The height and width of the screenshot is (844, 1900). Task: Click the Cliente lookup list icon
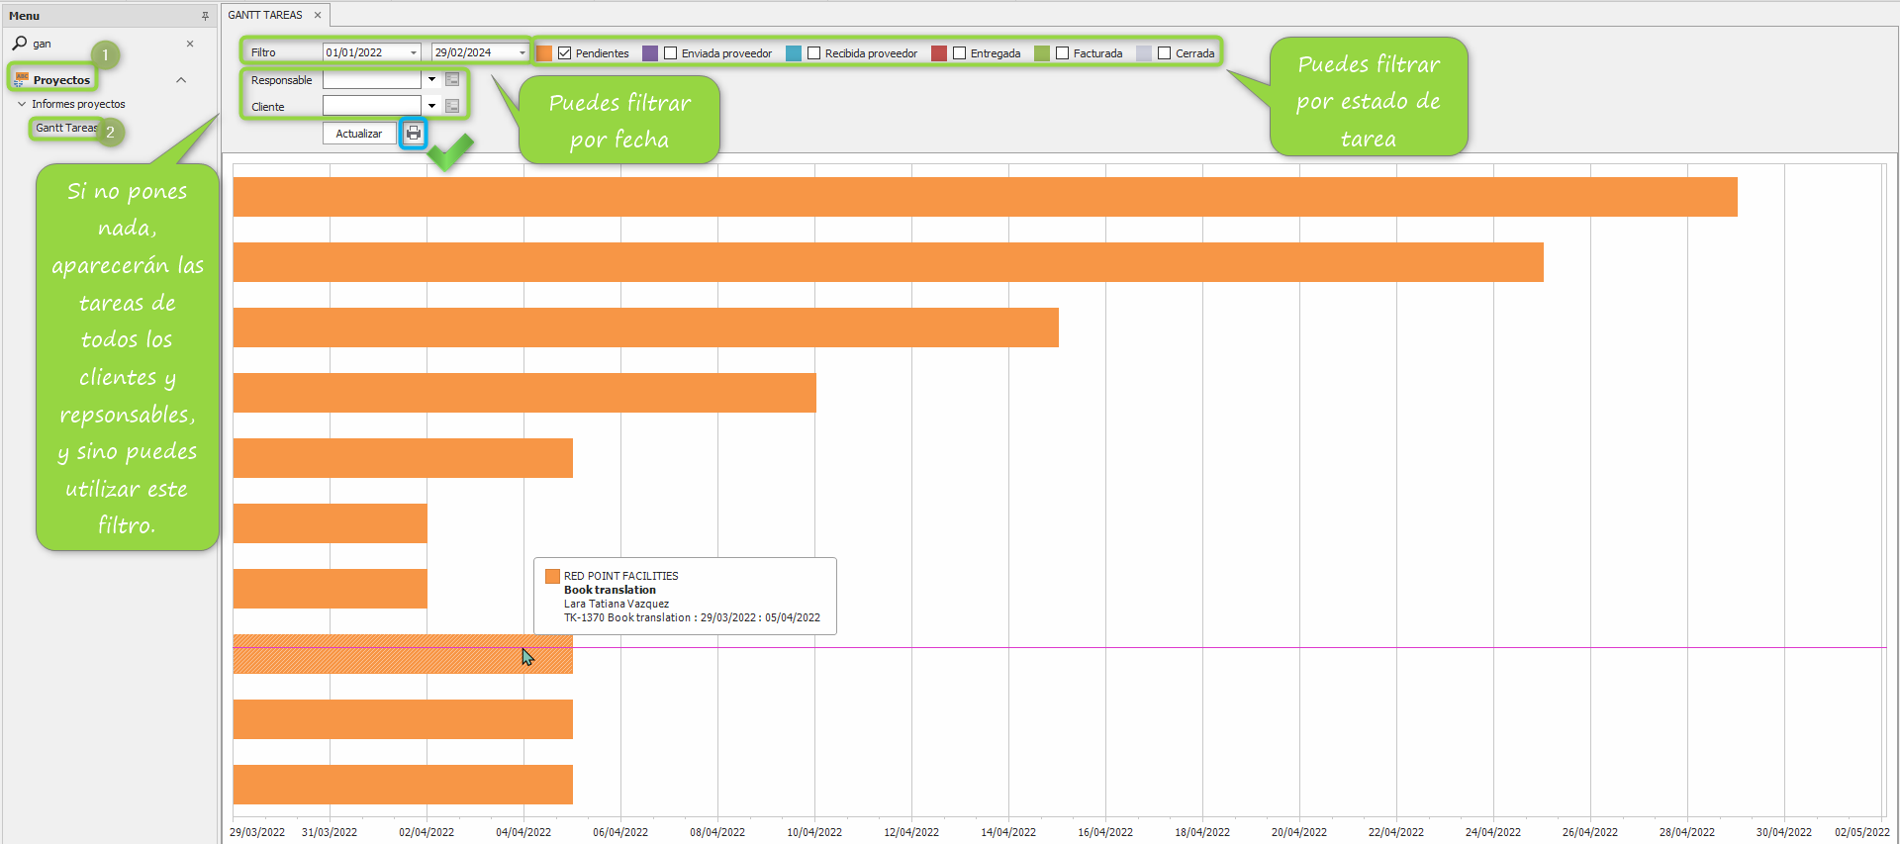(452, 106)
